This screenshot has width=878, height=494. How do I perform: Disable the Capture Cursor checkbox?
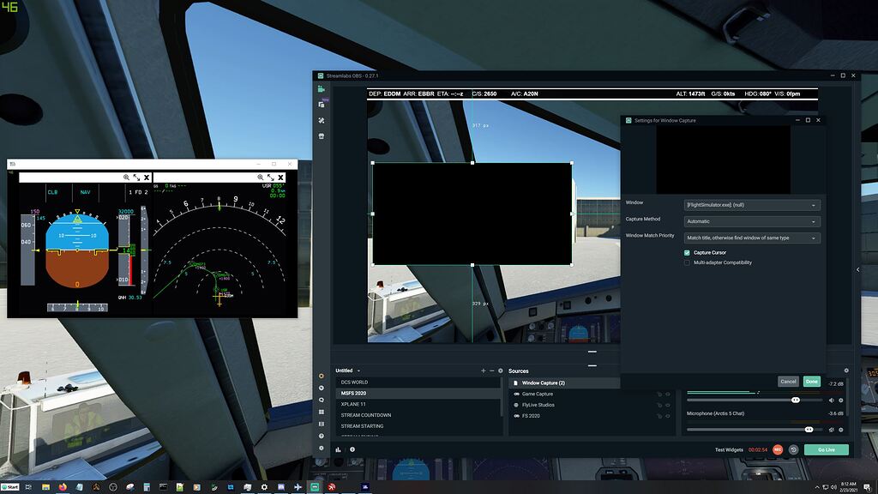(x=687, y=252)
